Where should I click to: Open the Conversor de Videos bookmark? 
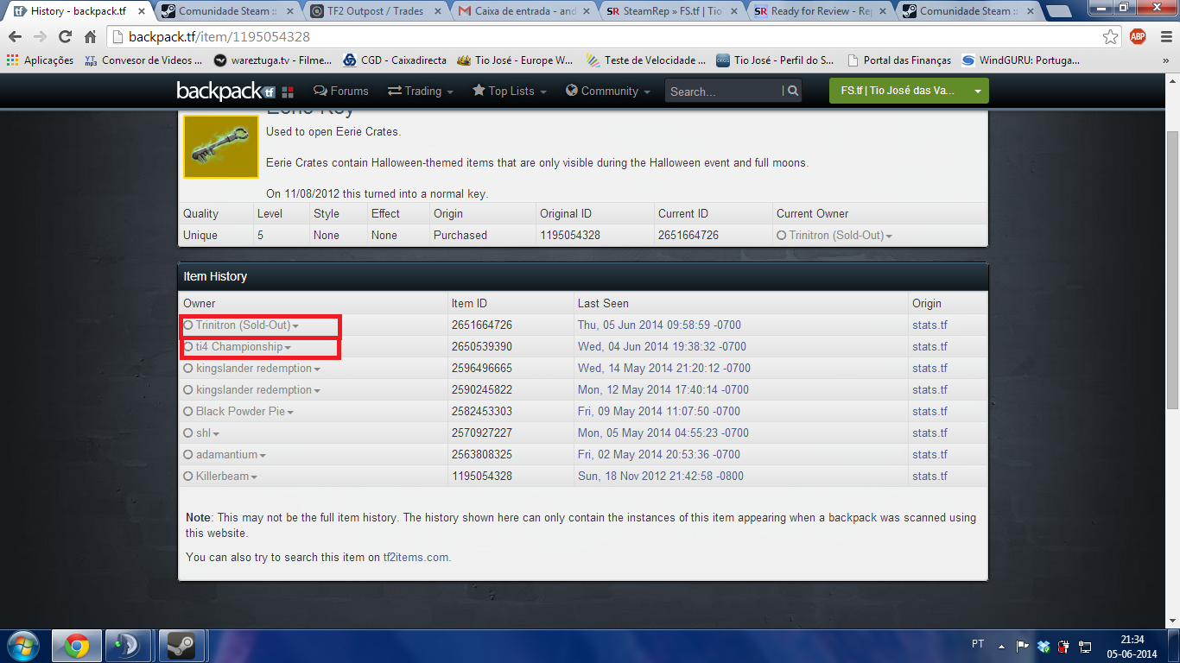(x=143, y=60)
